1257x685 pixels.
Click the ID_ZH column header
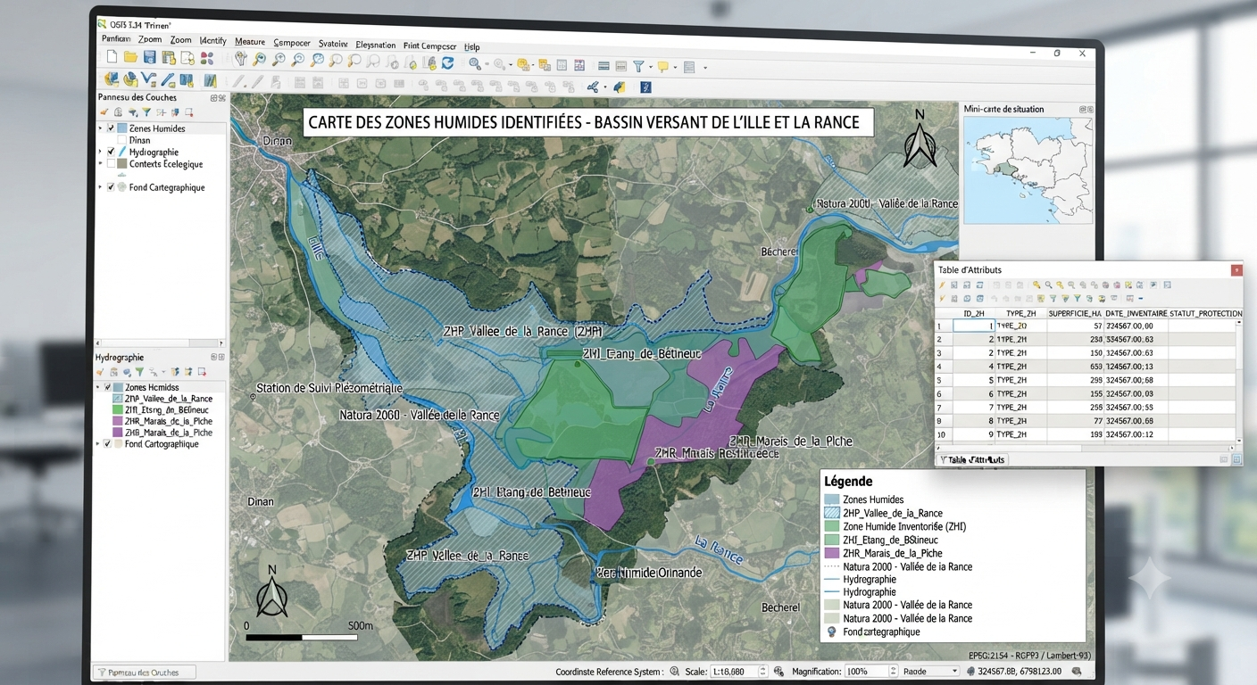coord(974,314)
